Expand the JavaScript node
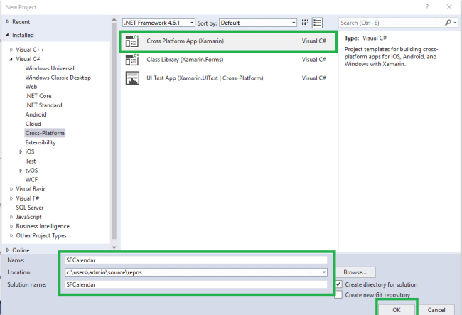Image resolution: width=462 pixels, height=315 pixels. click(x=11, y=217)
